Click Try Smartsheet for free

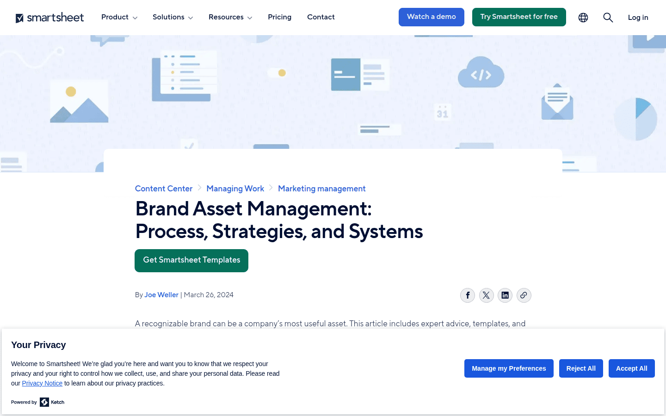[519, 17]
